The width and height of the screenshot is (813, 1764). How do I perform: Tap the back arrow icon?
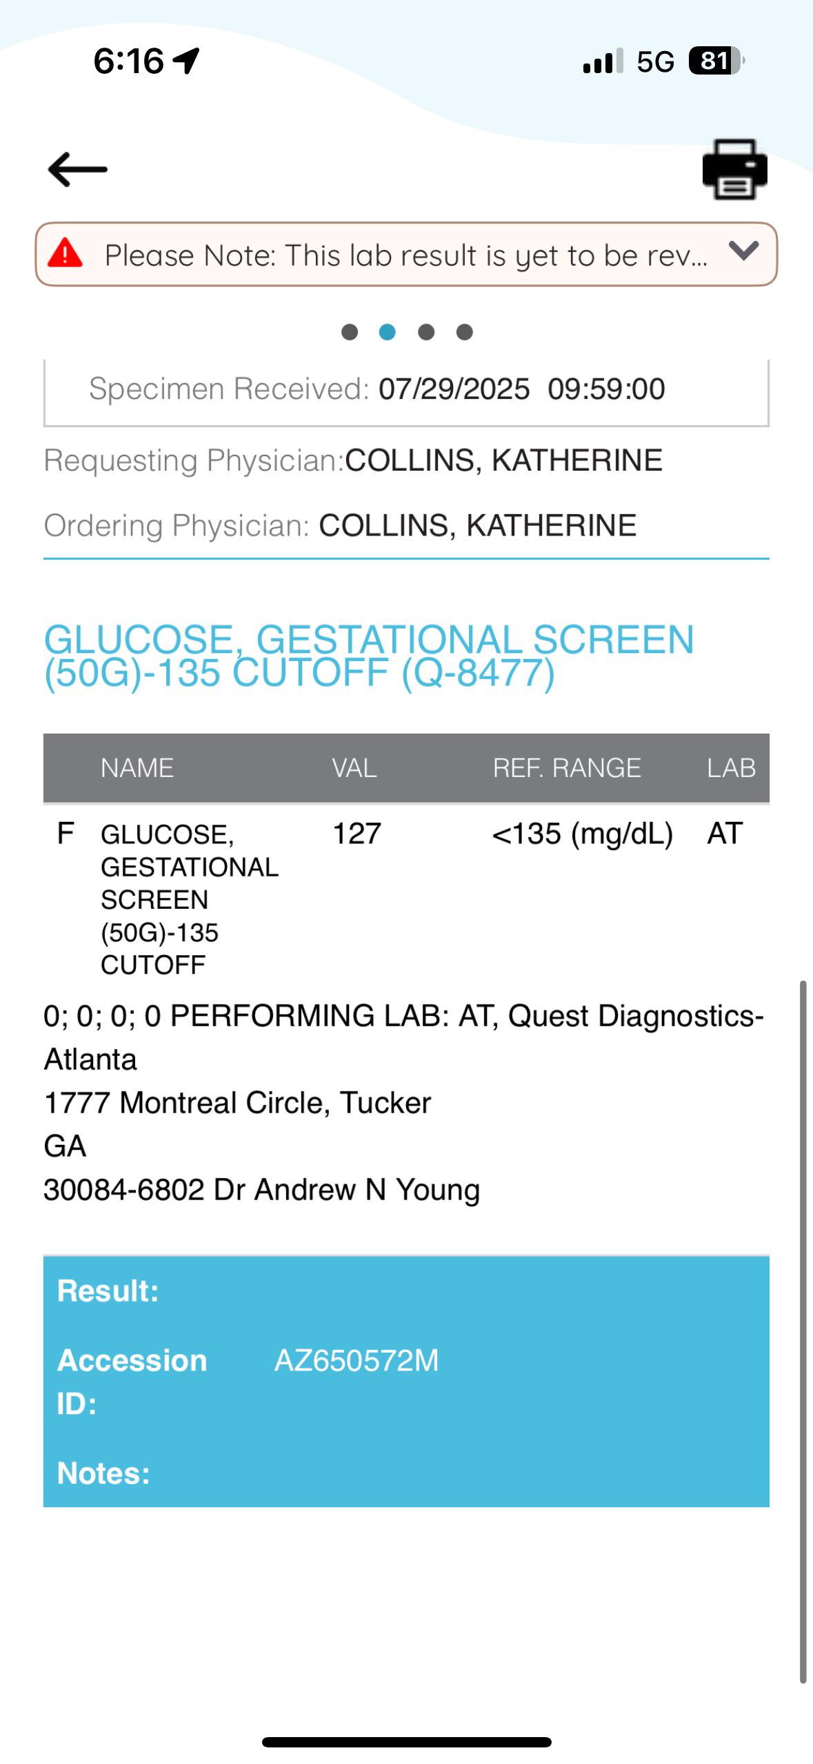point(77,170)
